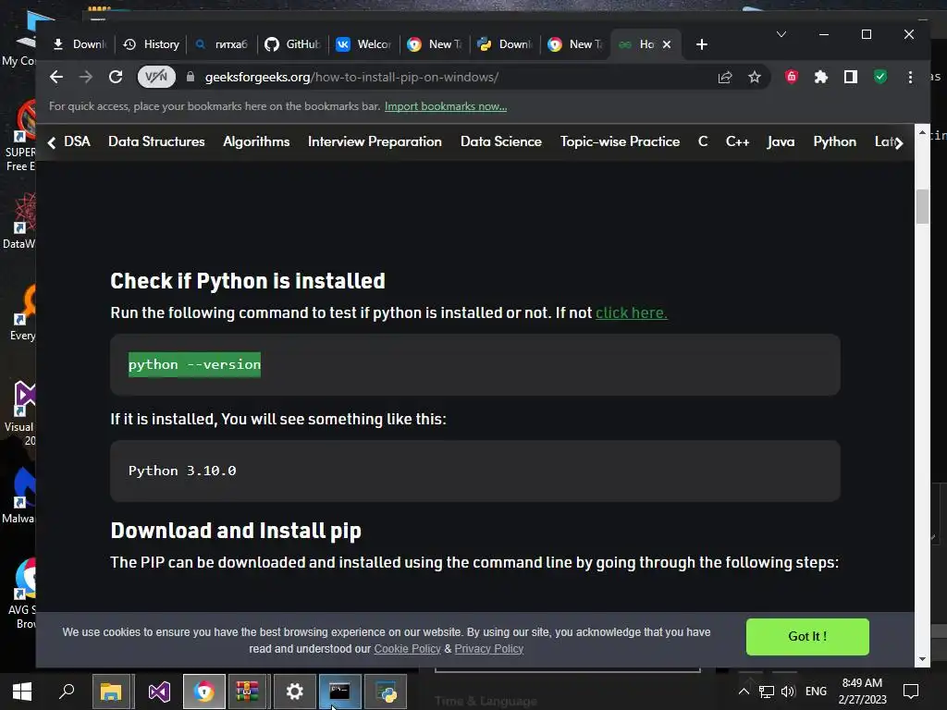Open the Java nav item
Screen dimensions: 947x710
(781, 141)
